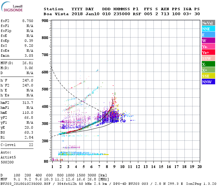Click the Lowell Digisonde logo

(12, 7)
